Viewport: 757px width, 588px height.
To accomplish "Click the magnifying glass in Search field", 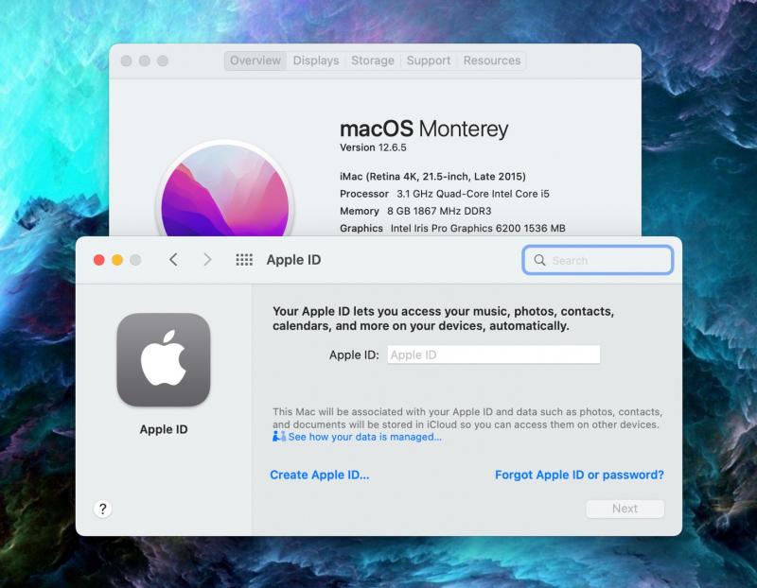I will pos(539,261).
